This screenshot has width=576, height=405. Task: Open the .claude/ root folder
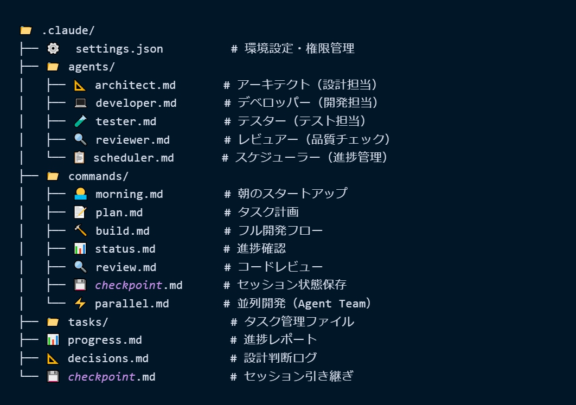[68, 30]
